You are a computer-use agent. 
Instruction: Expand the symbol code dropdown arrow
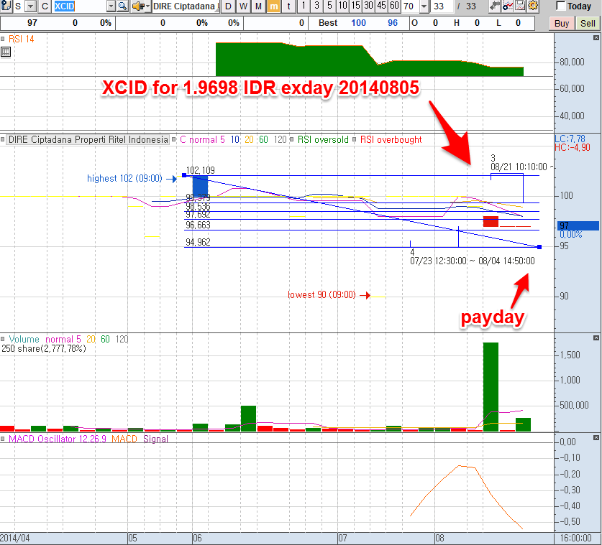click(x=111, y=6)
